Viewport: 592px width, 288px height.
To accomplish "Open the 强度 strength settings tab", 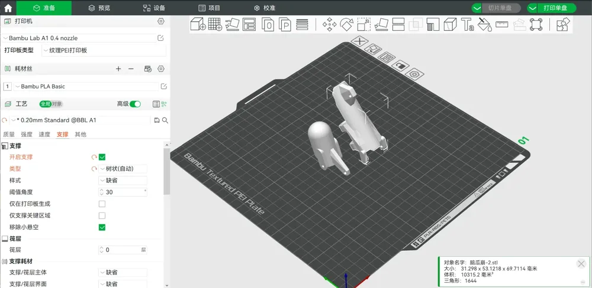I will [27, 134].
